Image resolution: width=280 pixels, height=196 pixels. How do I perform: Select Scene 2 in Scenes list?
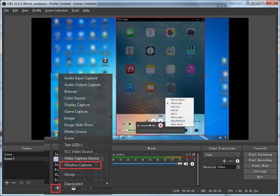(26, 159)
